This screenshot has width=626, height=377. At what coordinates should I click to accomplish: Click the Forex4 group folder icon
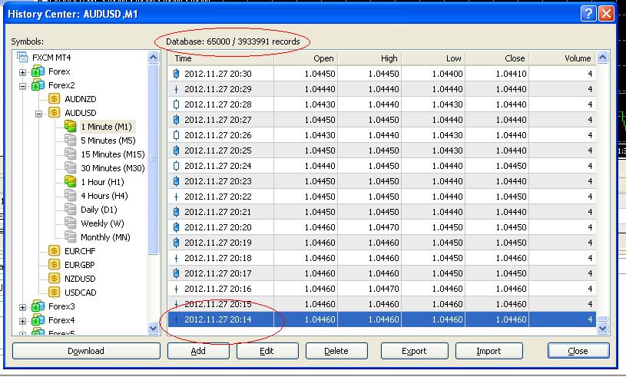tap(38, 320)
